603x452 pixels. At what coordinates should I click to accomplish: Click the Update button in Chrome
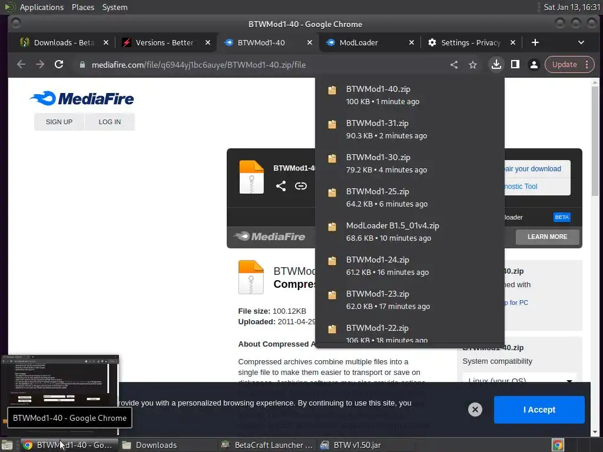[564, 65]
